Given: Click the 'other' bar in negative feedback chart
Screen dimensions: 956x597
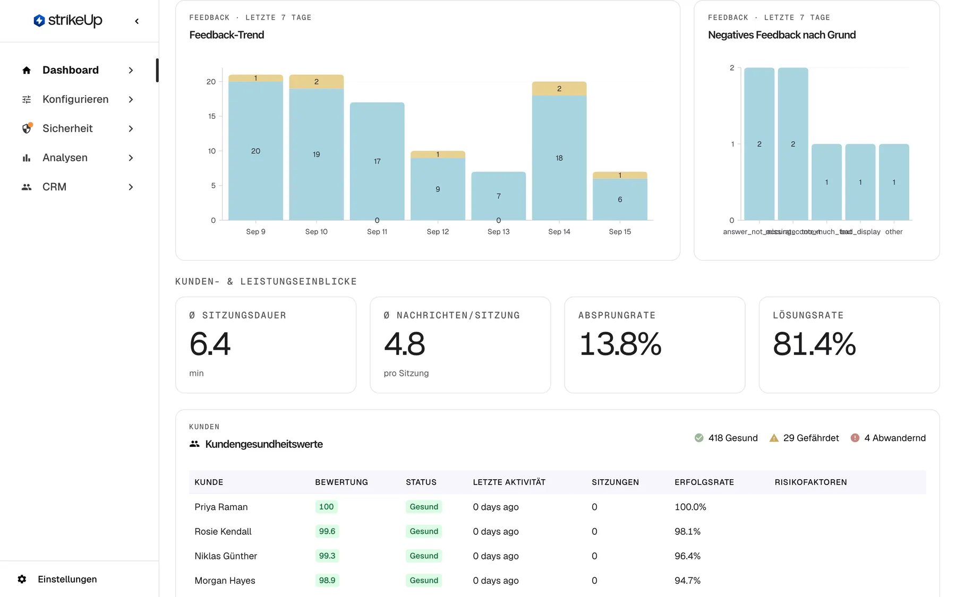Looking at the screenshot, I should pos(894,182).
